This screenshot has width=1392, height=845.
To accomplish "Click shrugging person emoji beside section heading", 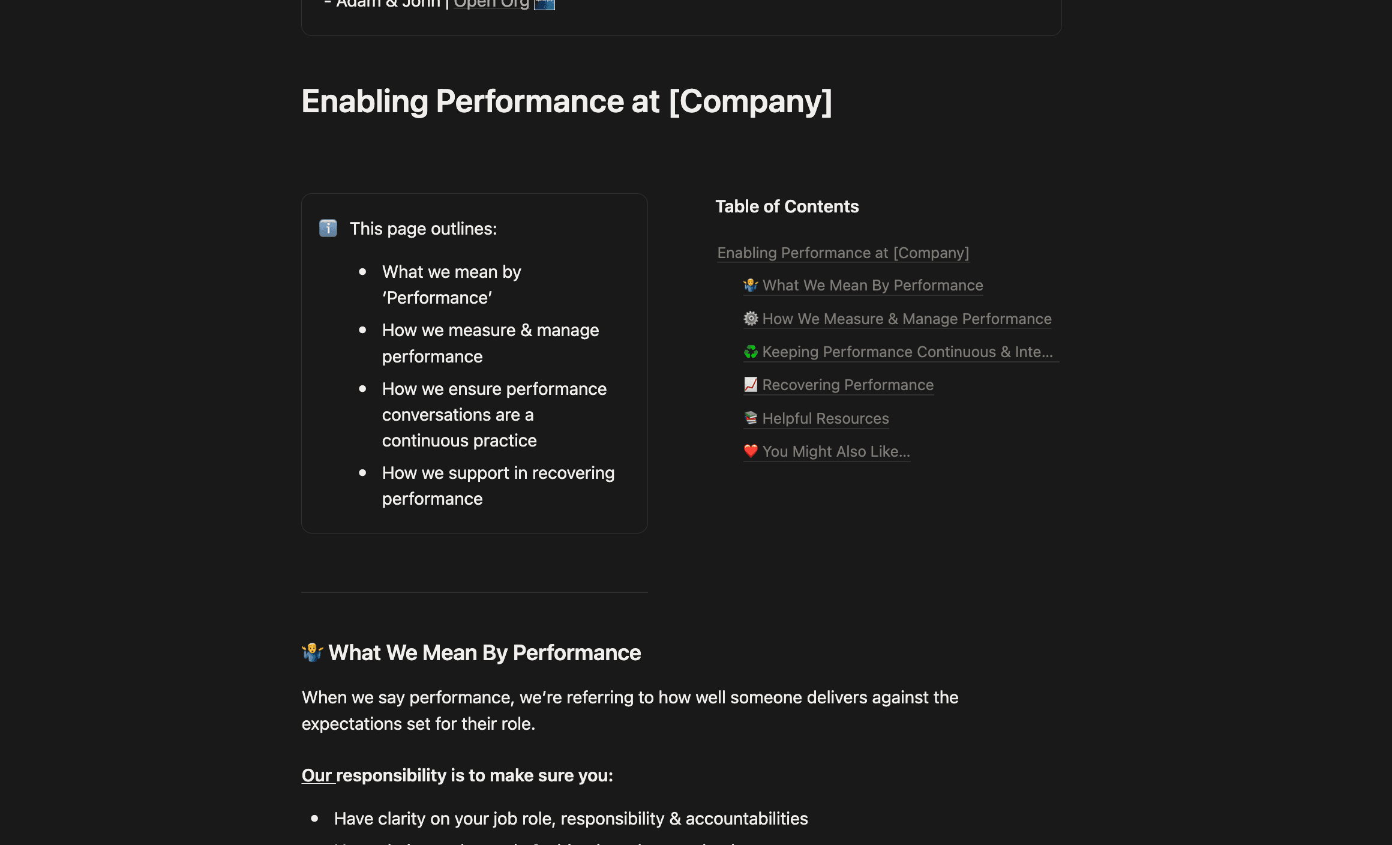I will tap(312, 652).
